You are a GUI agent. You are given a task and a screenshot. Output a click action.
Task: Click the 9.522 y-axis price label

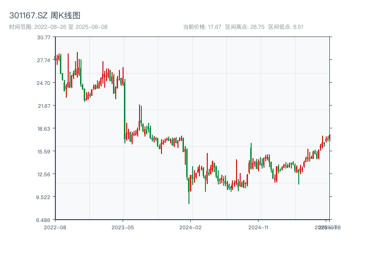(x=44, y=197)
